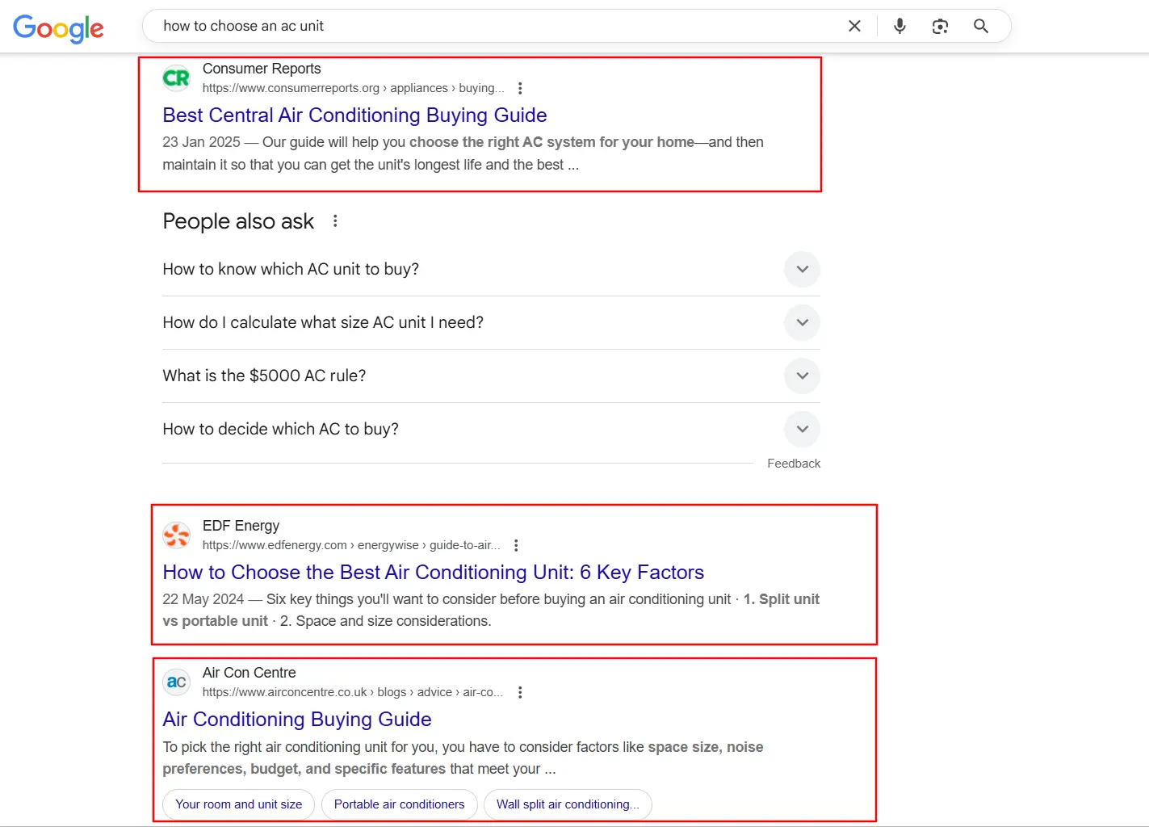Click the Consumer Reports site name

click(x=262, y=69)
